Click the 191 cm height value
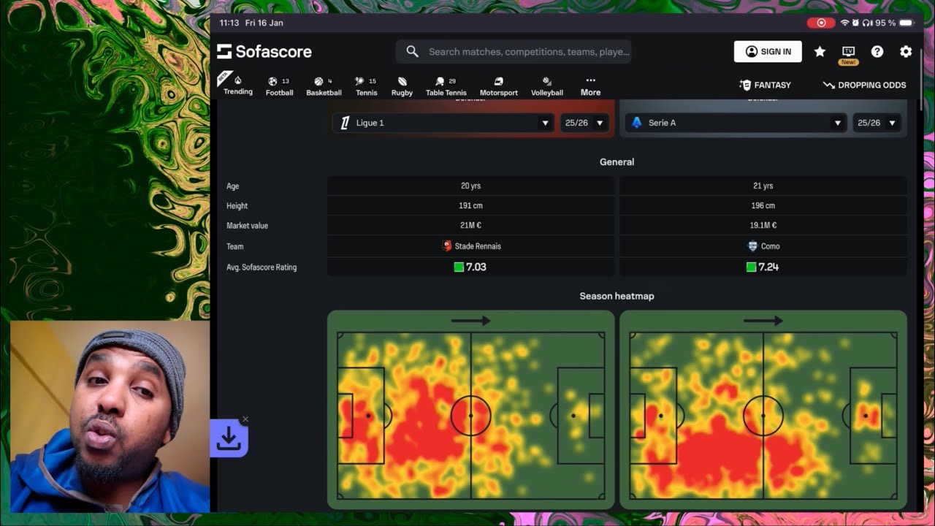 click(x=470, y=206)
